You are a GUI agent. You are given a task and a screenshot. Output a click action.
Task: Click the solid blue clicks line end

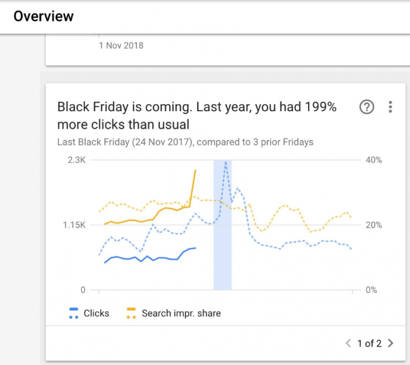tap(195, 248)
